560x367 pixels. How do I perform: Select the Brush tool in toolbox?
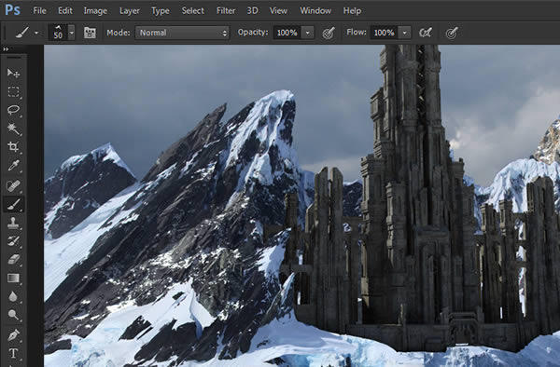point(13,204)
